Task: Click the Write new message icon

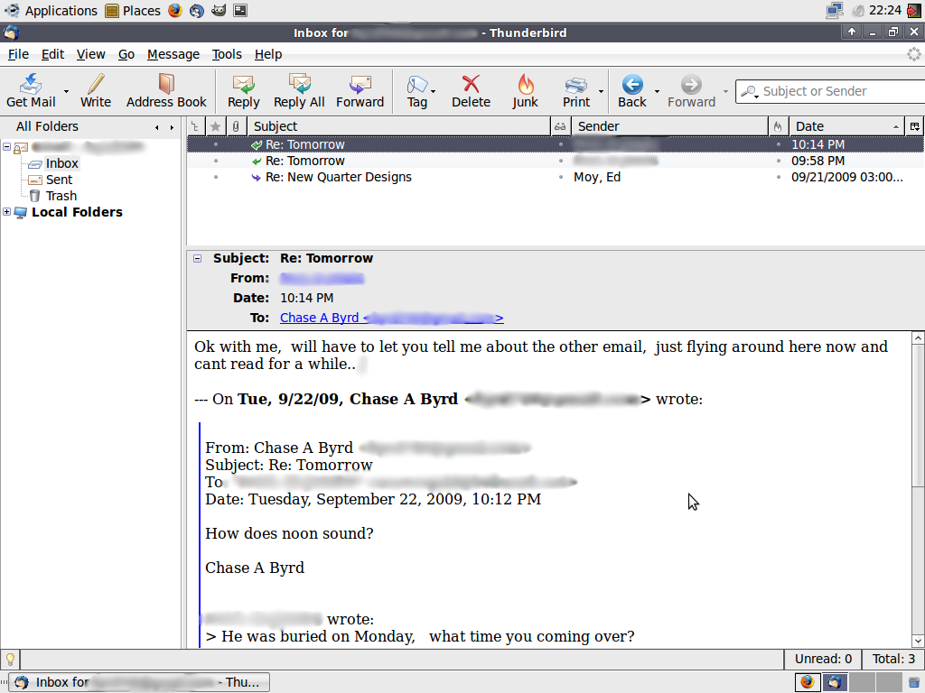Action: (x=96, y=84)
